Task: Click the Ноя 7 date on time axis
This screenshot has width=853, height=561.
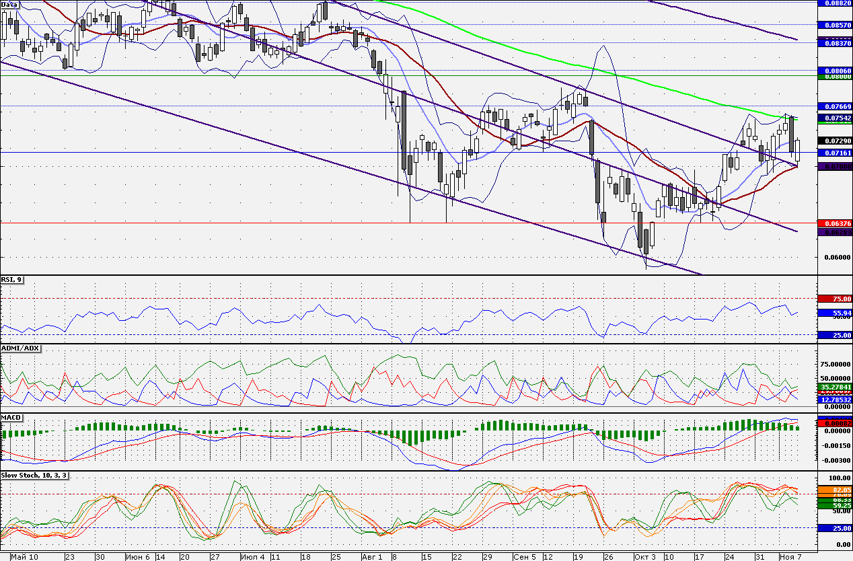Action: [791, 557]
